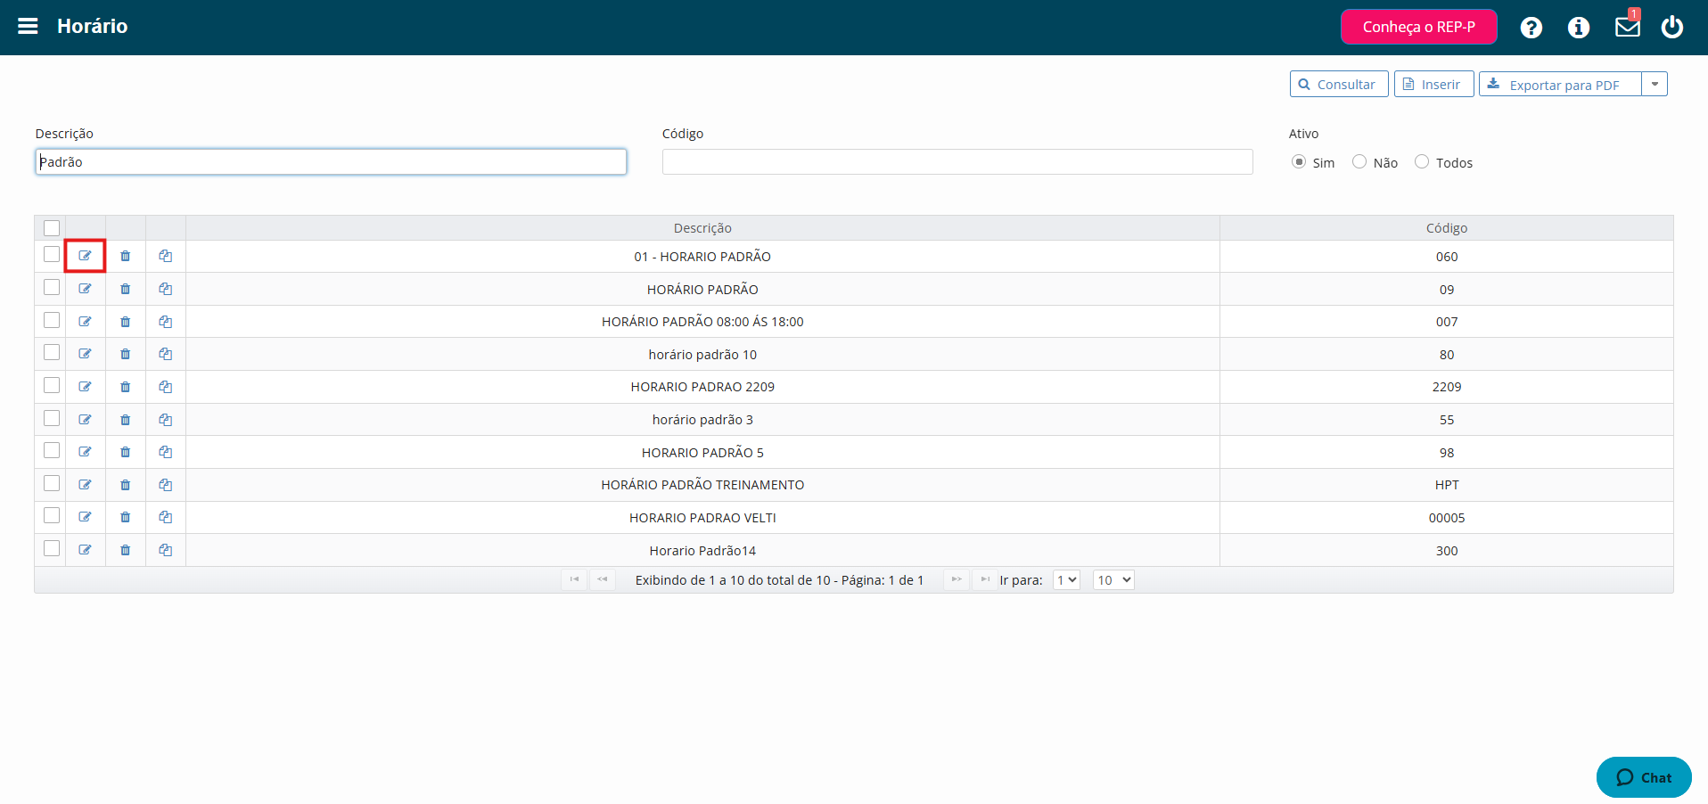Viewport: 1708px width, 804px height.
Task: Select the Não radio button
Action: pos(1359,161)
